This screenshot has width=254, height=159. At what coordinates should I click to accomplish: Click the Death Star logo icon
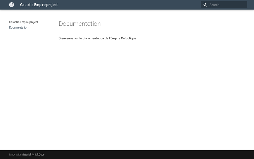coord(11,5)
